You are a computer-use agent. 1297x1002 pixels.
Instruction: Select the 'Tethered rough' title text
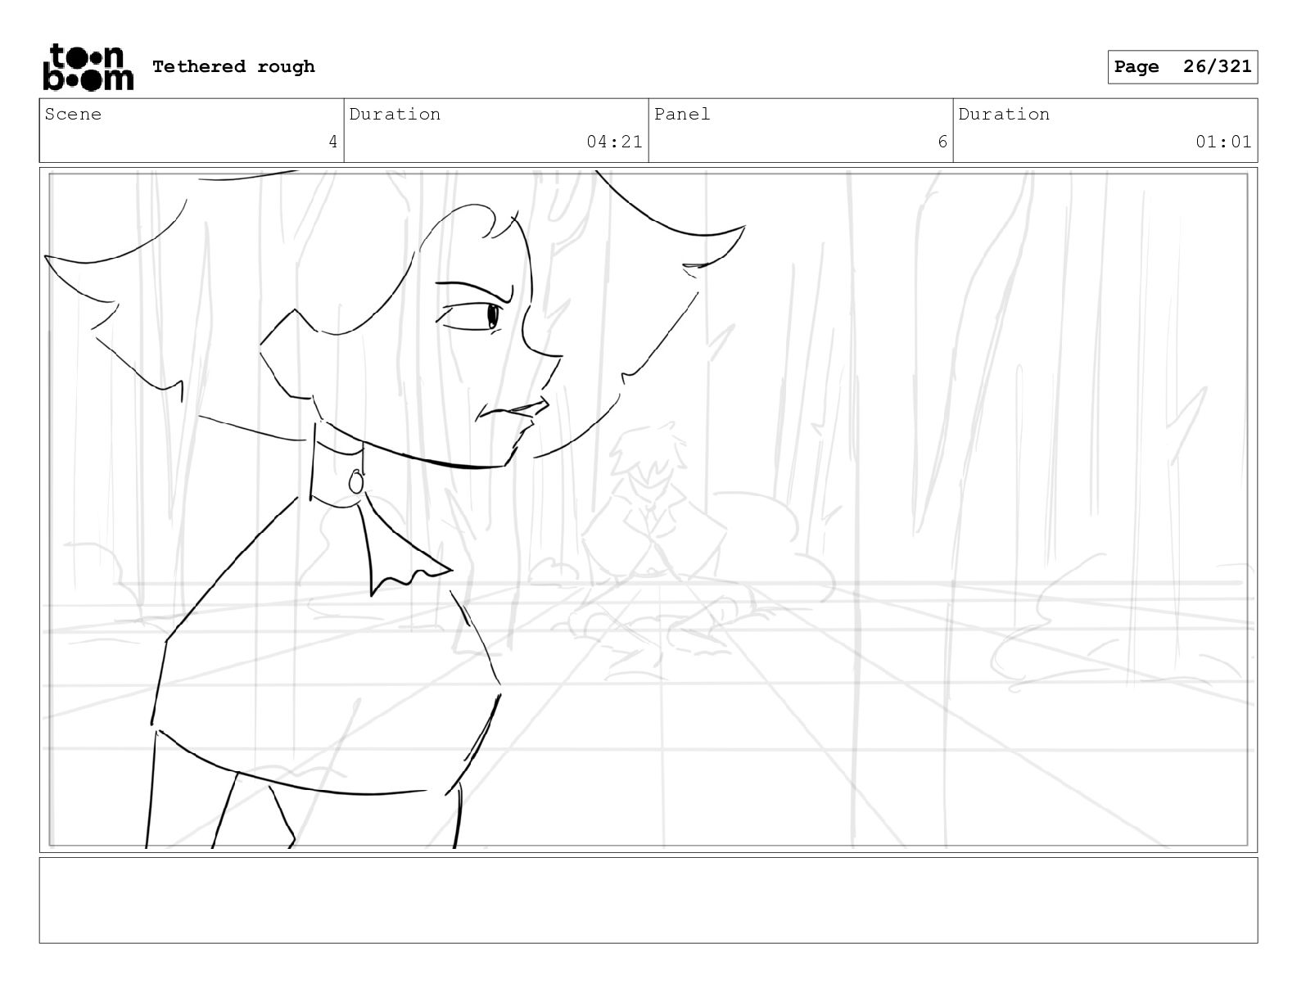click(x=233, y=66)
